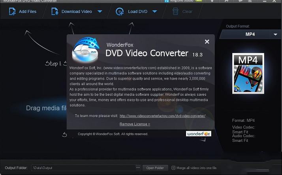This screenshot has width=282, height=175.
Task: Close the About dialog with the X
Action: [x=207, y=42]
